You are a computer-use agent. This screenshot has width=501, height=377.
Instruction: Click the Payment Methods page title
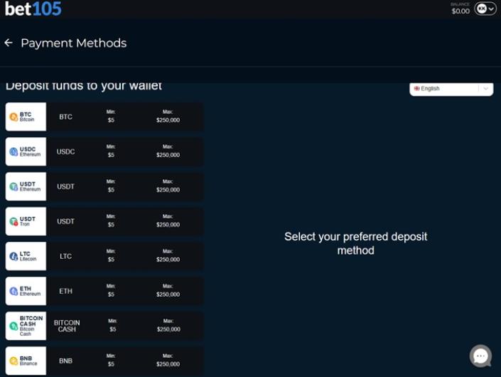(x=73, y=43)
